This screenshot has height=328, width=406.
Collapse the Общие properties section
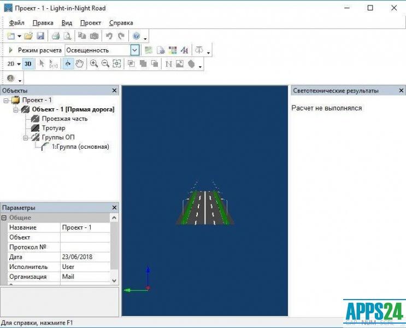point(4,218)
